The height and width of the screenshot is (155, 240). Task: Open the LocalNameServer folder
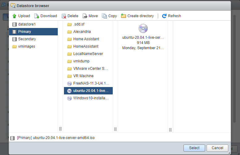coord(88,54)
